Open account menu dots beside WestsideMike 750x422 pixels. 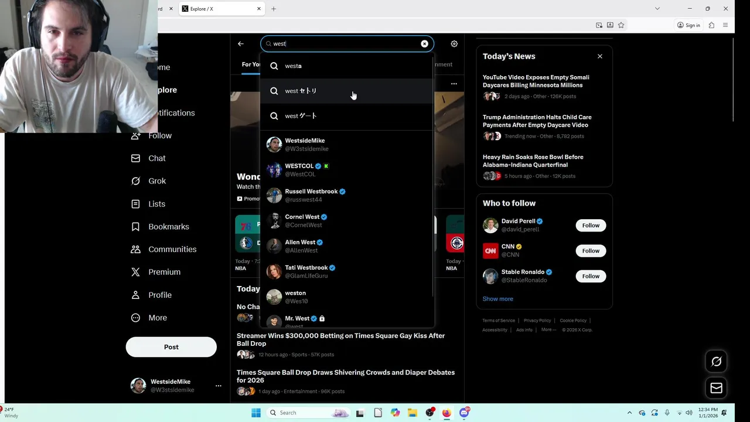point(218,386)
